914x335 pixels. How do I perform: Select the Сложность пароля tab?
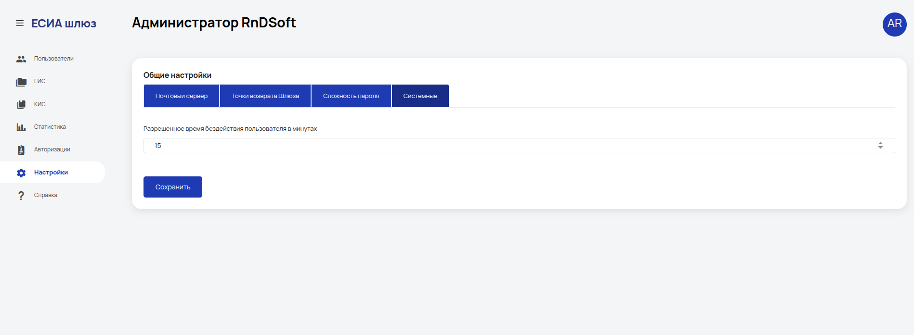pyautogui.click(x=351, y=96)
